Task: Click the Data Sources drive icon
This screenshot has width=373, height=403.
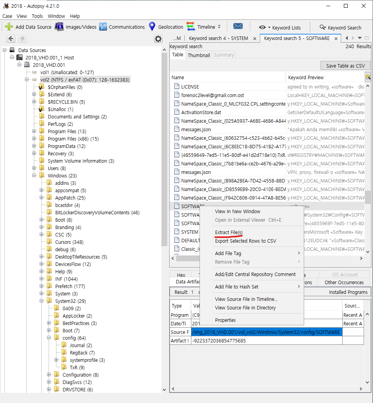Action: tap(12, 50)
